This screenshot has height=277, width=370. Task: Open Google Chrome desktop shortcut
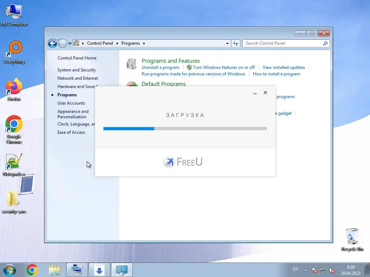pos(14,129)
